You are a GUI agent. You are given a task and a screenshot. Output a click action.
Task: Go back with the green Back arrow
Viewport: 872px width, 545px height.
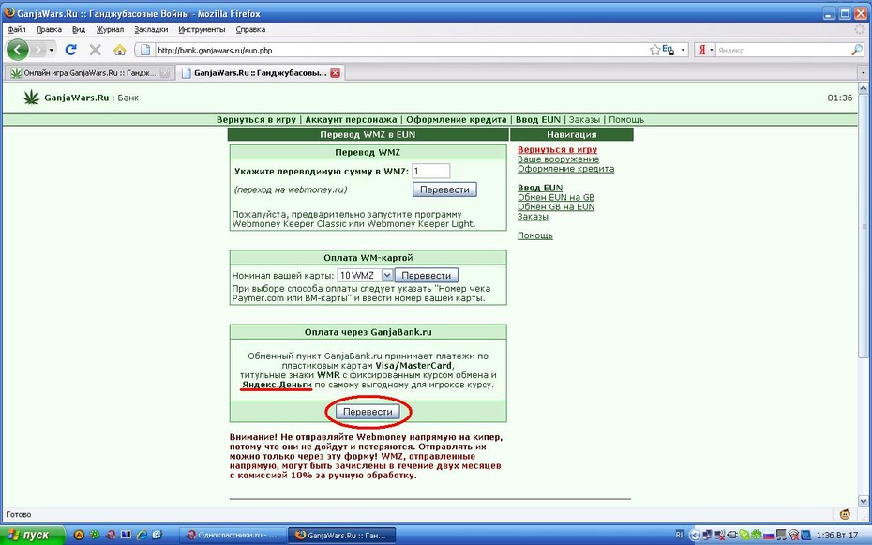[x=17, y=50]
